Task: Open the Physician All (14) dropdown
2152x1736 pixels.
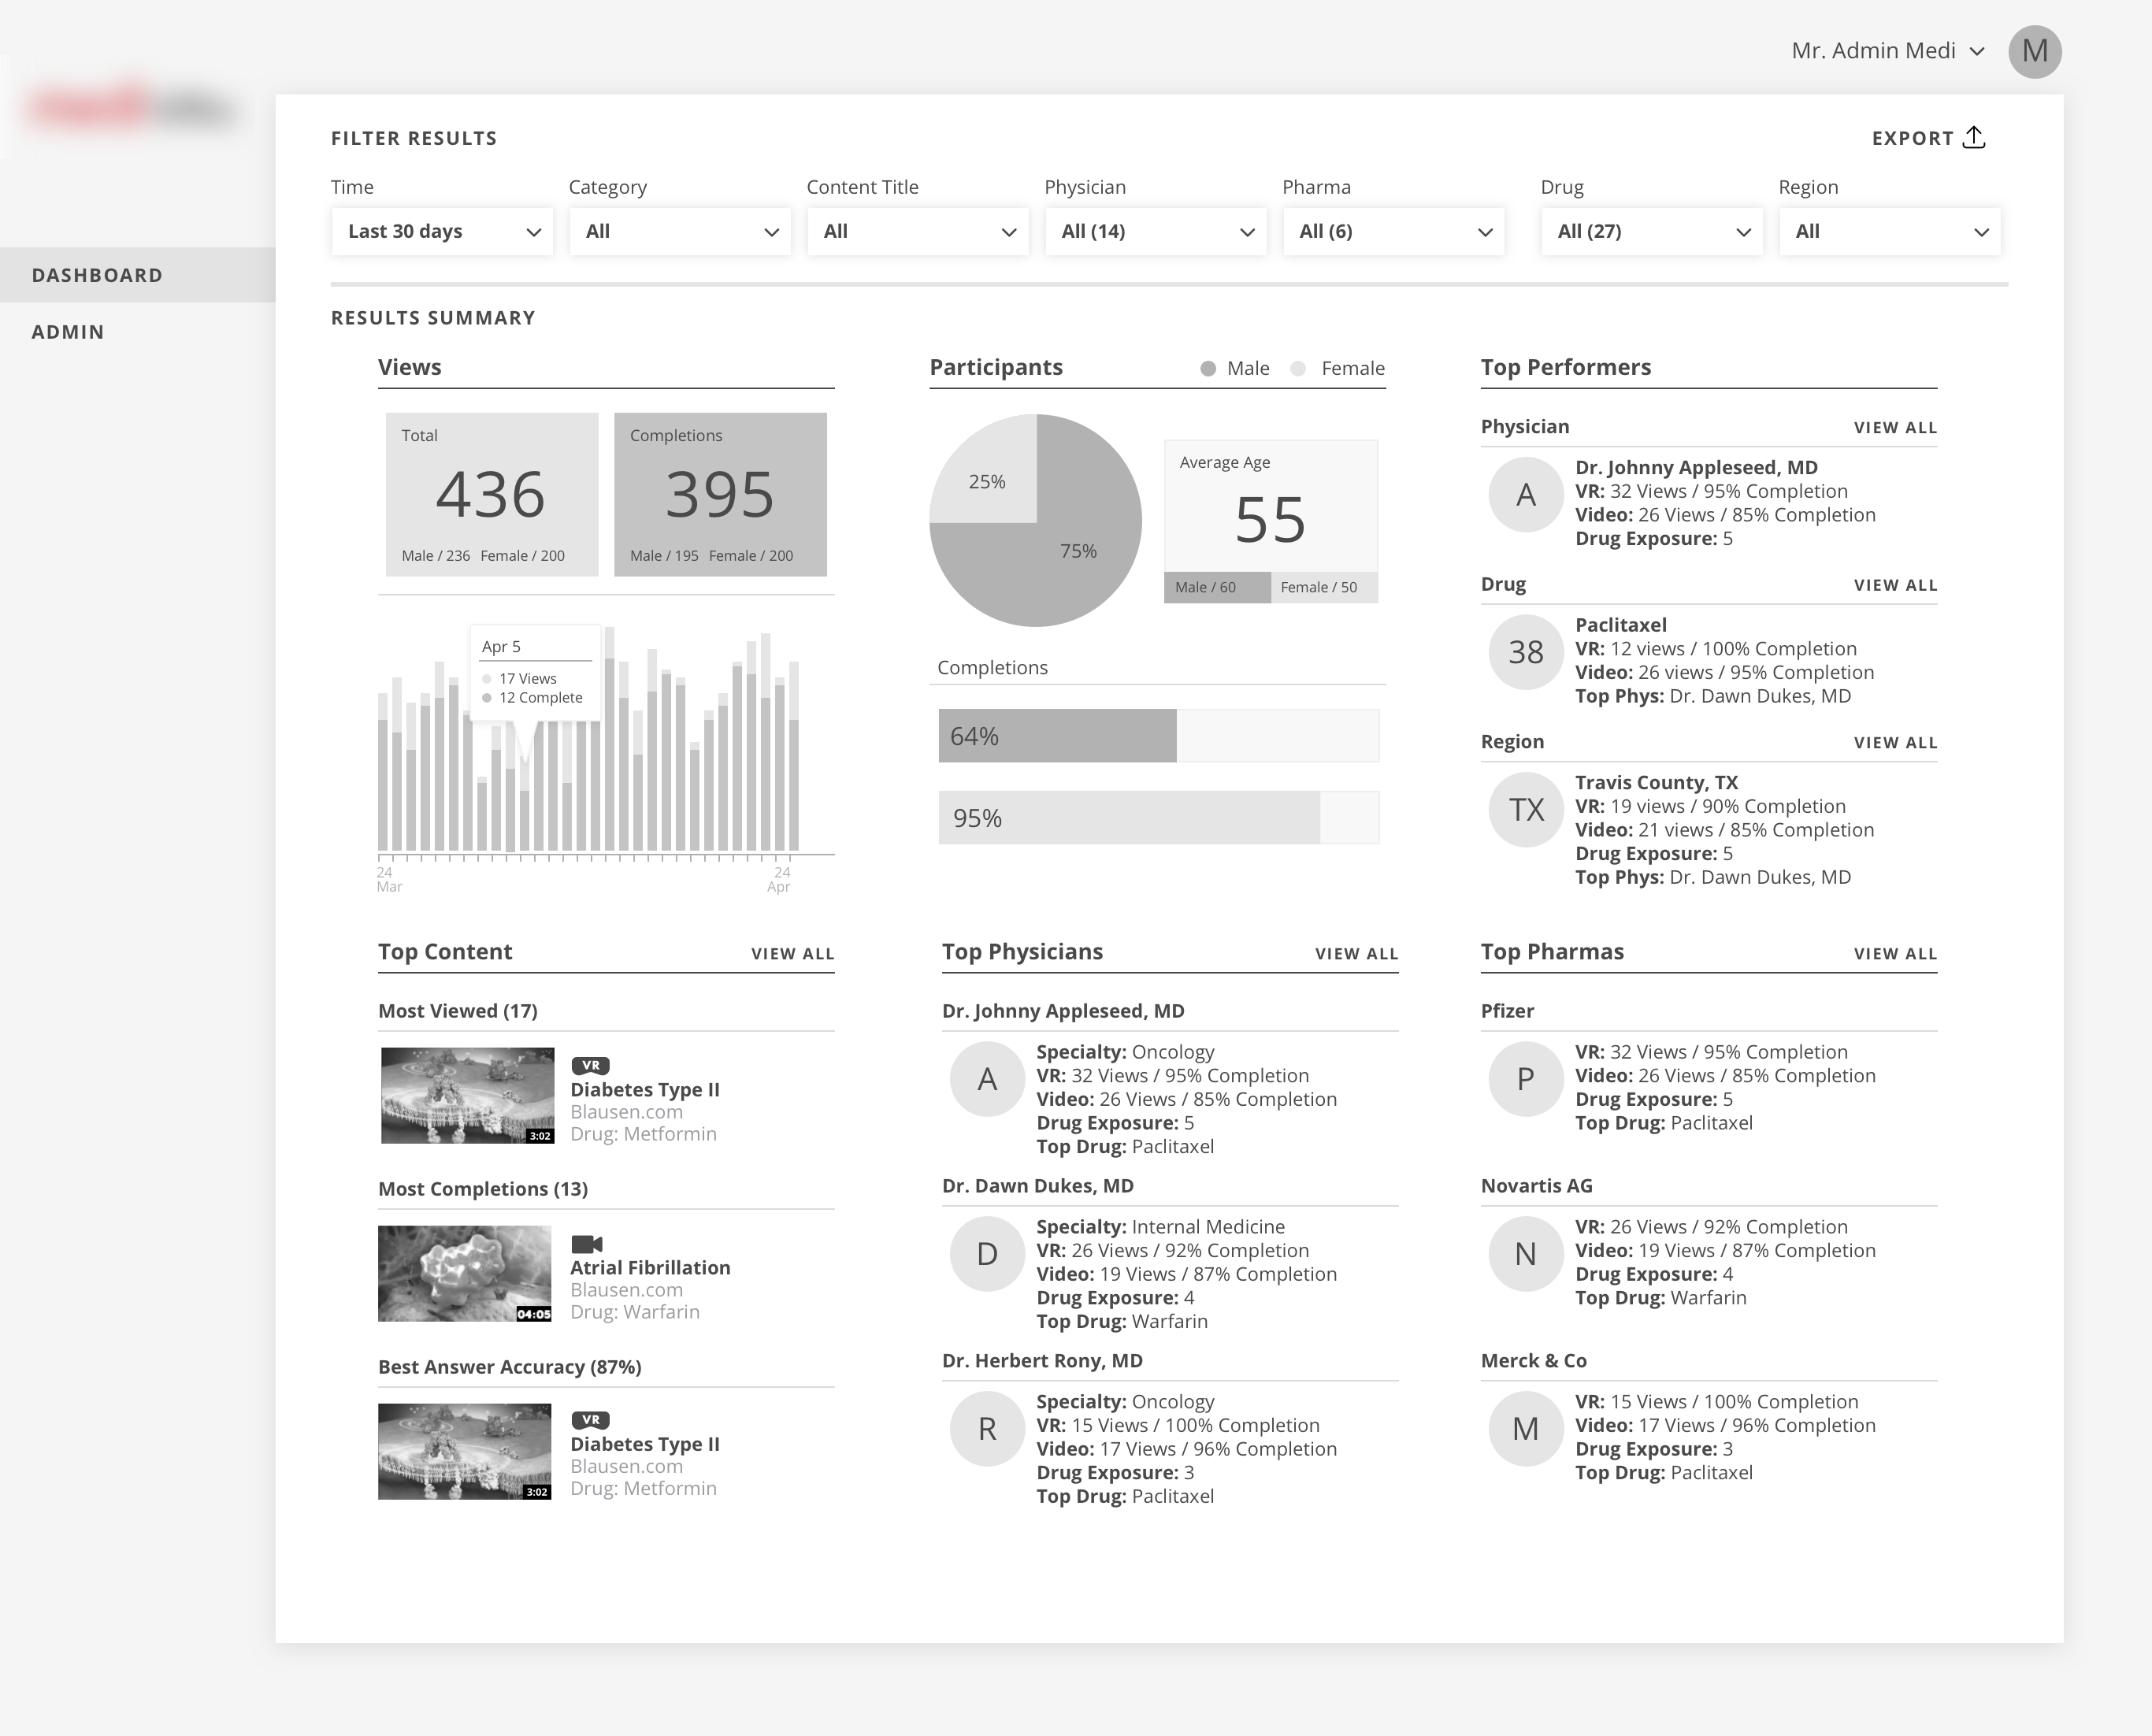Action: pyautogui.click(x=1156, y=231)
